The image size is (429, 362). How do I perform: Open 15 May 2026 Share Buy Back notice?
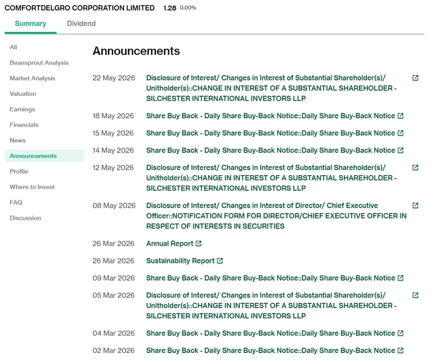click(271, 133)
